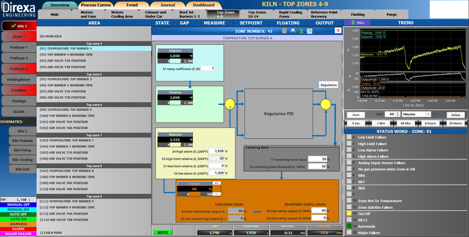
Task: Click the 33-low alarm value field
Action: click(216, 173)
